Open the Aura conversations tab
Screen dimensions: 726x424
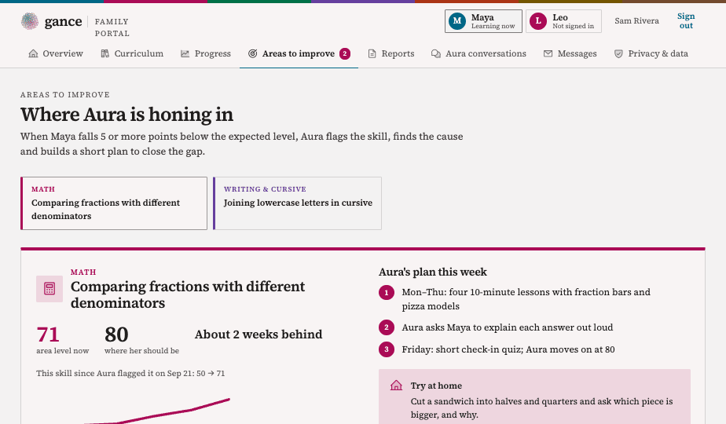[478, 53]
